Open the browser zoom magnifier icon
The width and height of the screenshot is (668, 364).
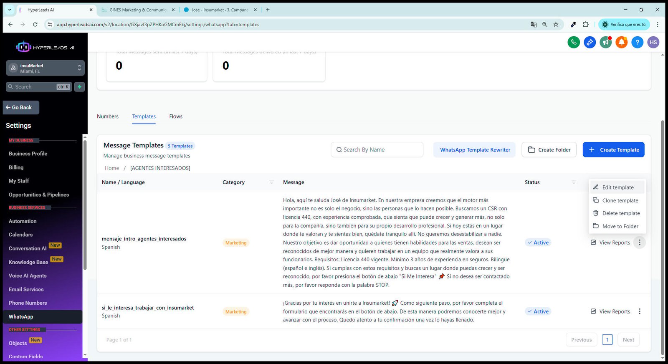[x=544, y=25]
